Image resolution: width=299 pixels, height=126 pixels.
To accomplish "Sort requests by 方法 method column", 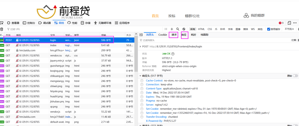I will [10, 35].
